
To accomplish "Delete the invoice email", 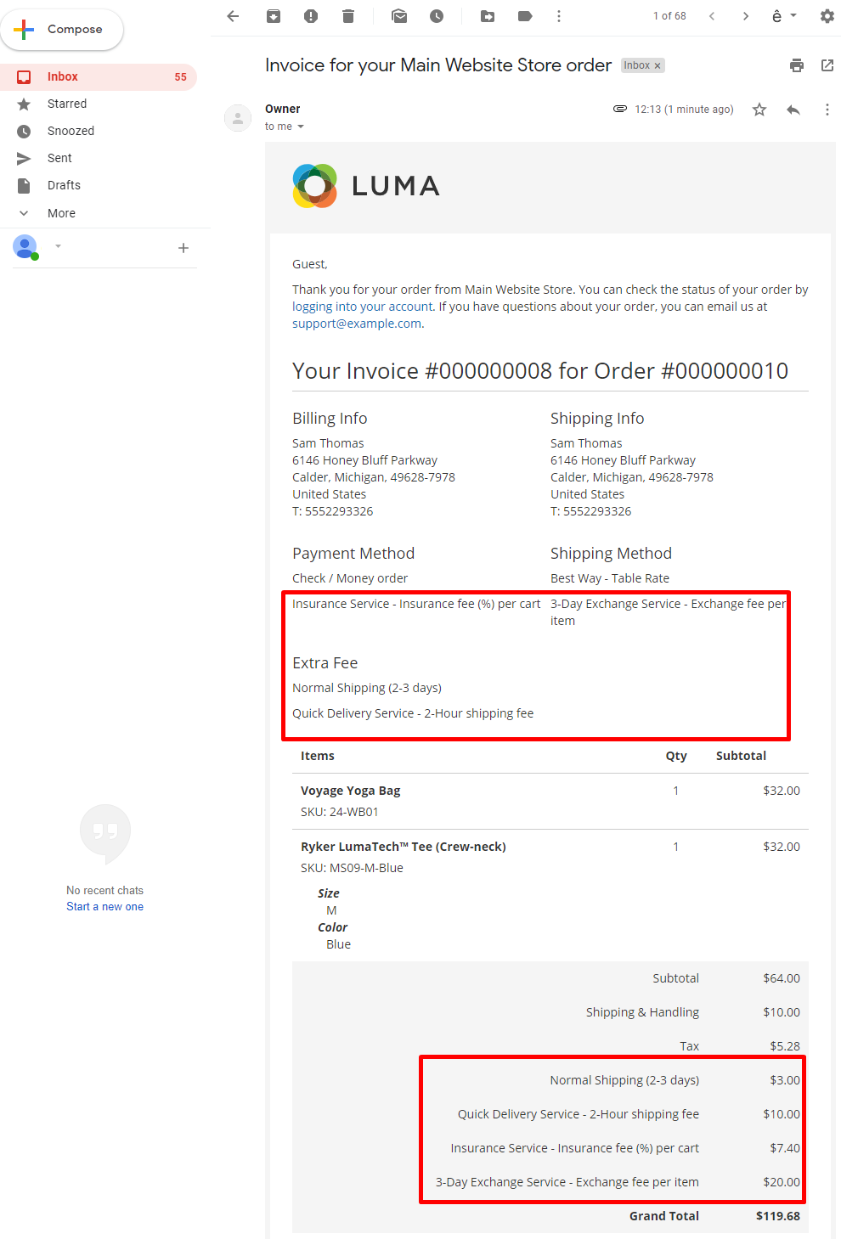I will (348, 16).
